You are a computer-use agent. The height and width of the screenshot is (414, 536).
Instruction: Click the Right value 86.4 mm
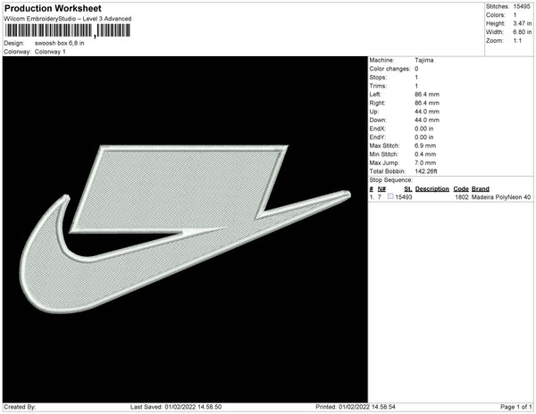point(427,103)
